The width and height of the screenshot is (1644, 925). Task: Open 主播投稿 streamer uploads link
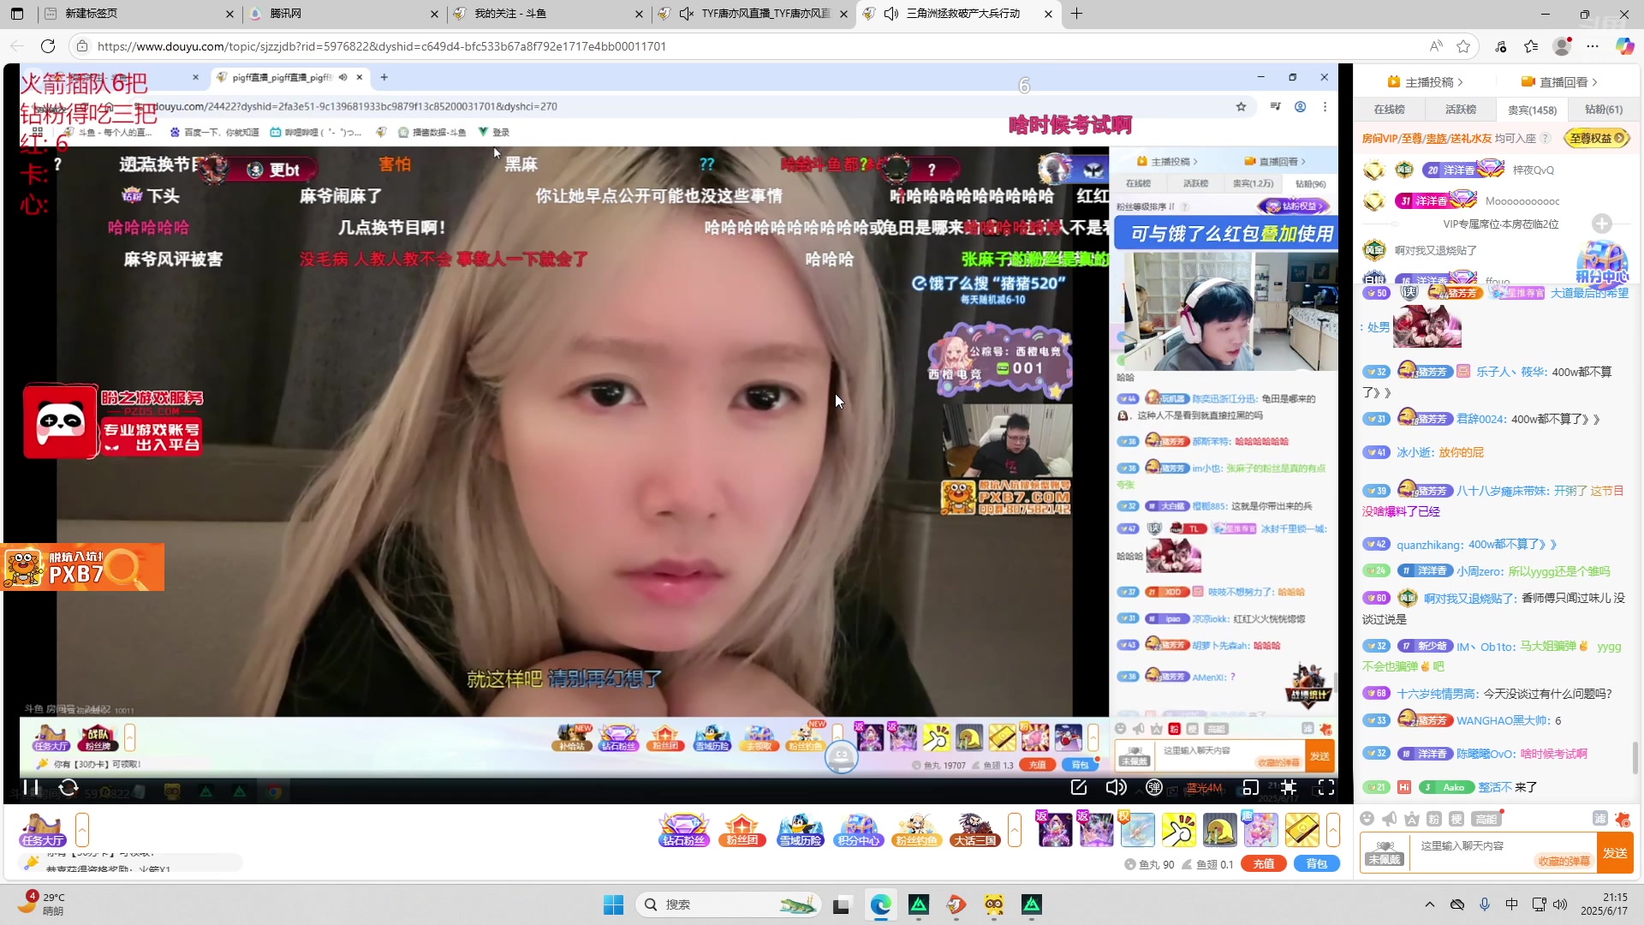(1426, 82)
